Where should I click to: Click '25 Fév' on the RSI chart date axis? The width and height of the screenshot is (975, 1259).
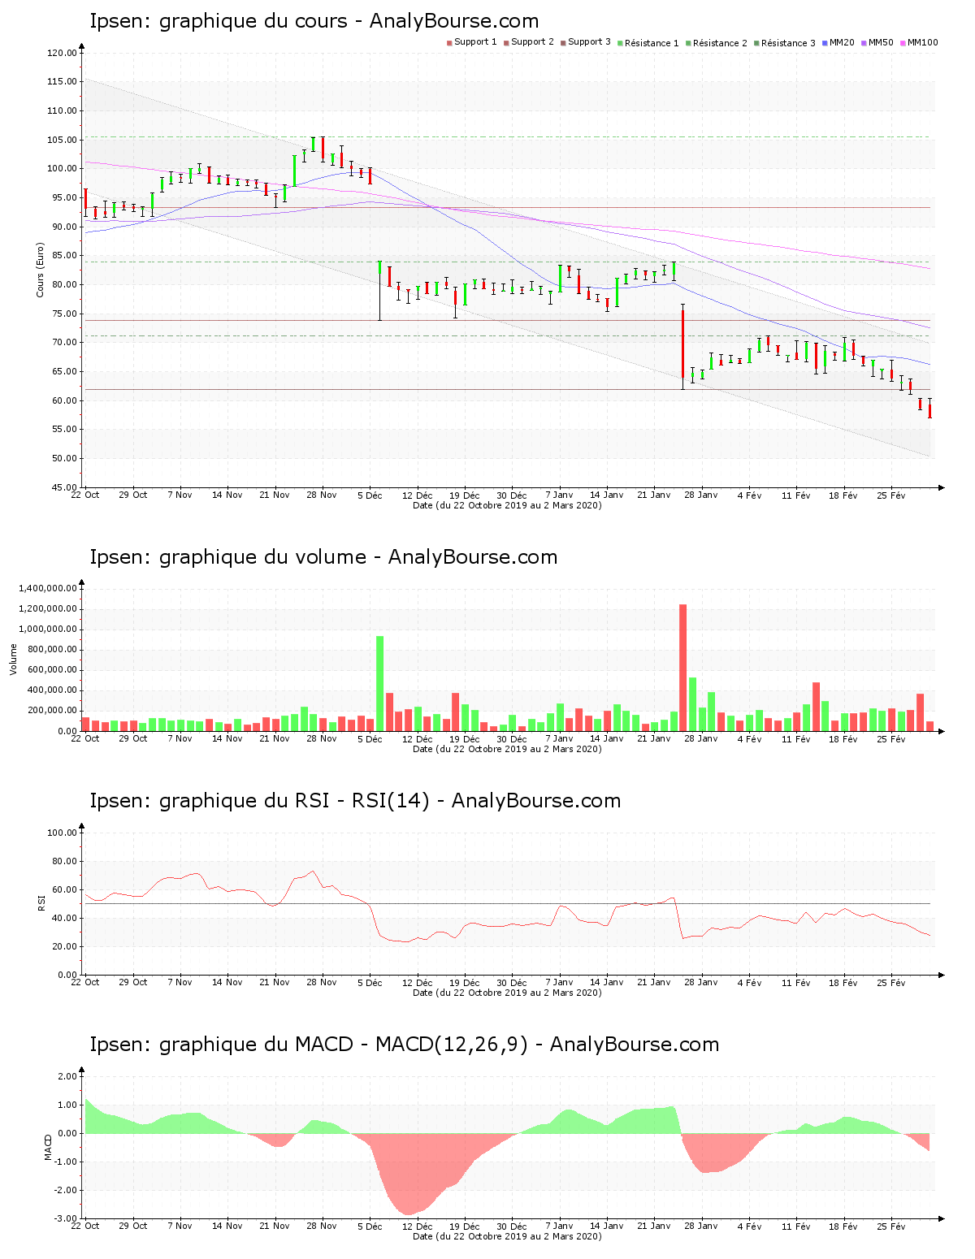click(891, 982)
